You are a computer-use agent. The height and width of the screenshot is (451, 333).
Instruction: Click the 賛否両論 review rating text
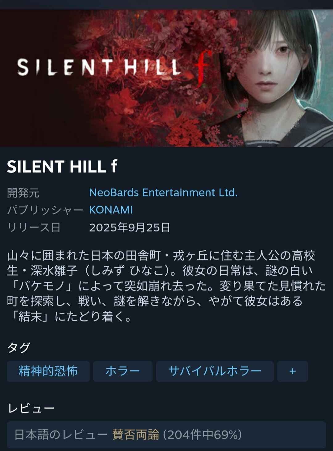click(x=136, y=435)
